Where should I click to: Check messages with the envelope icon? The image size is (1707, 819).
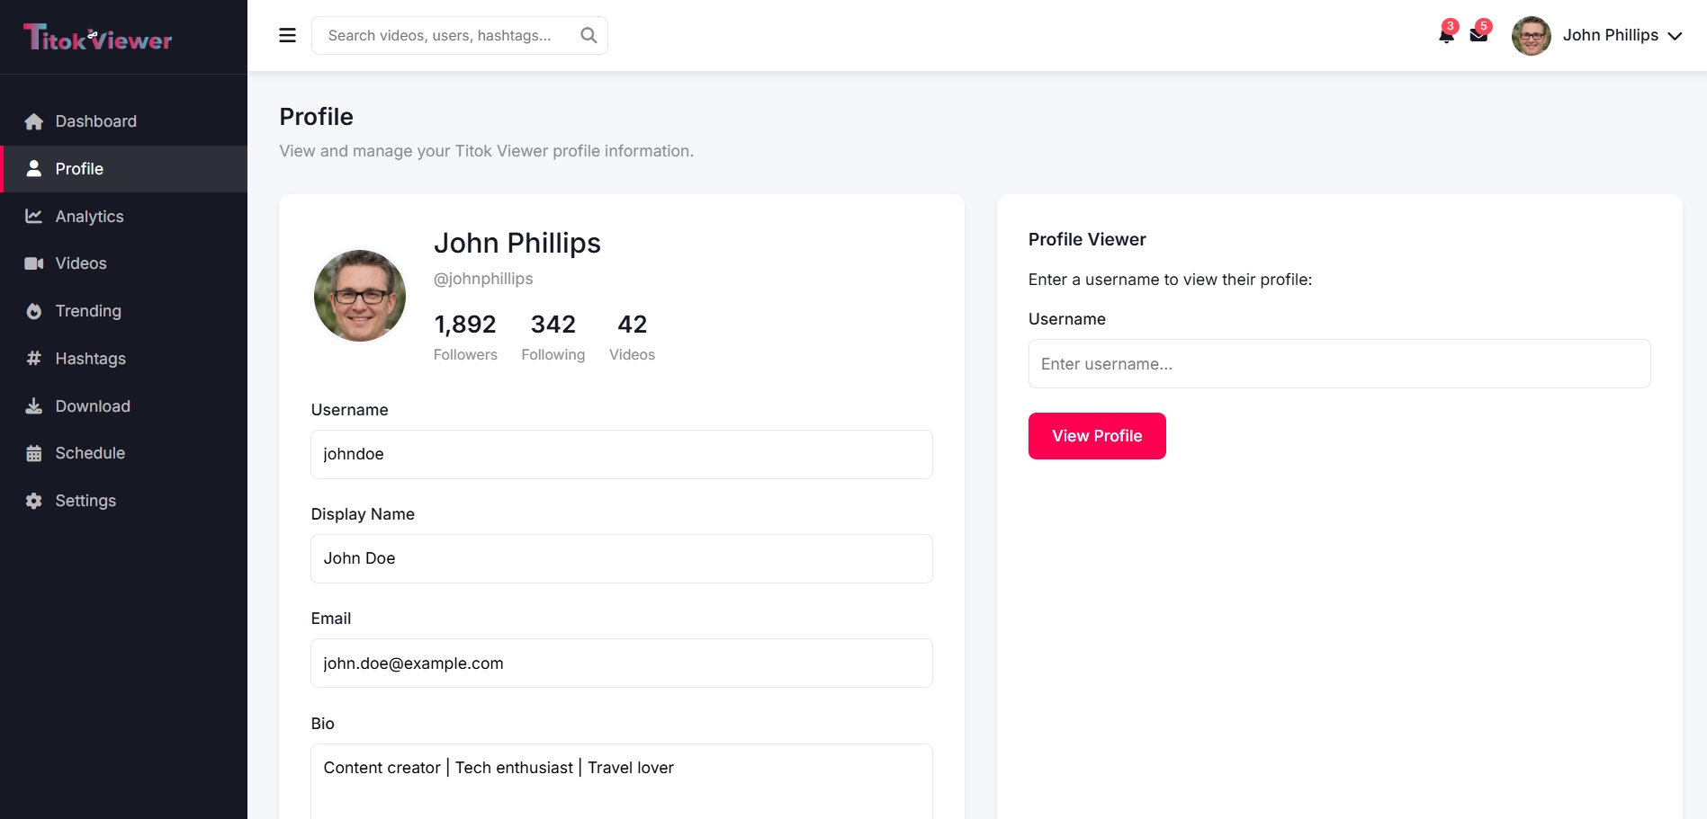pyautogui.click(x=1479, y=36)
